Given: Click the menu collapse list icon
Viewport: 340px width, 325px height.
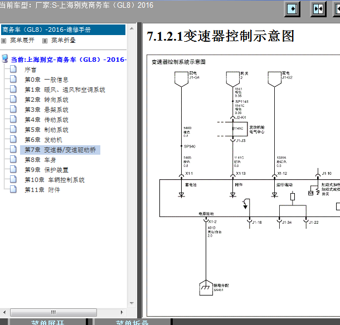Looking at the screenshot, I should (x=45, y=41).
